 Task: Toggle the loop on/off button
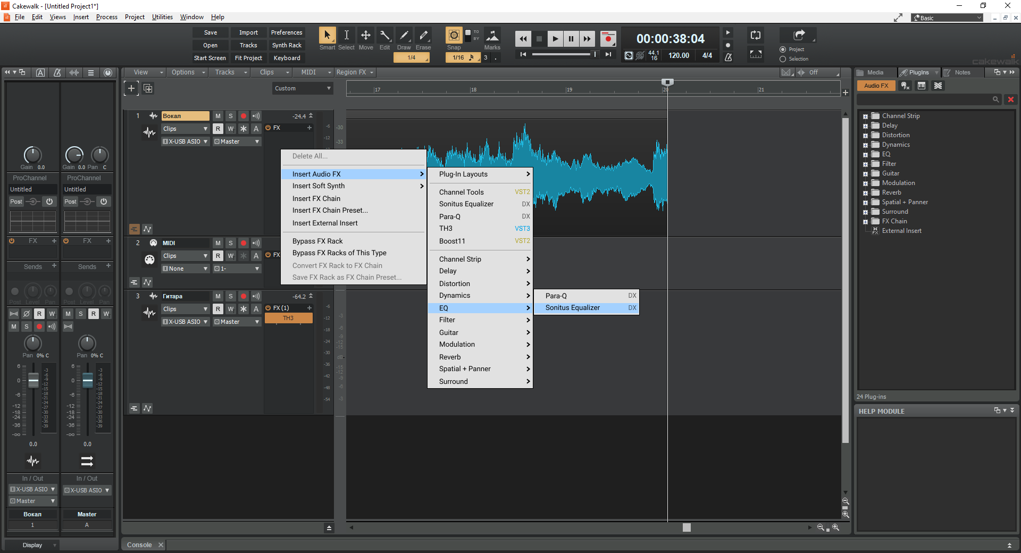pos(756,36)
